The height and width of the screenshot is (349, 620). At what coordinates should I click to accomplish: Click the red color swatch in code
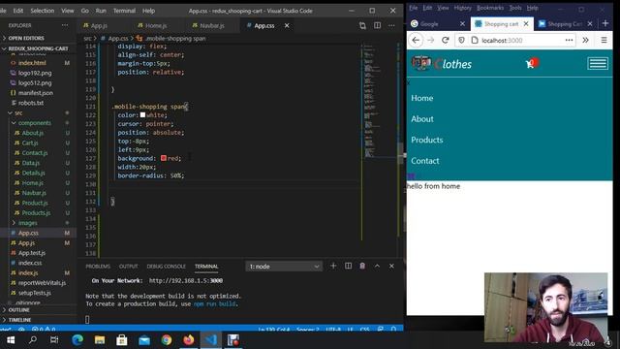[164, 158]
